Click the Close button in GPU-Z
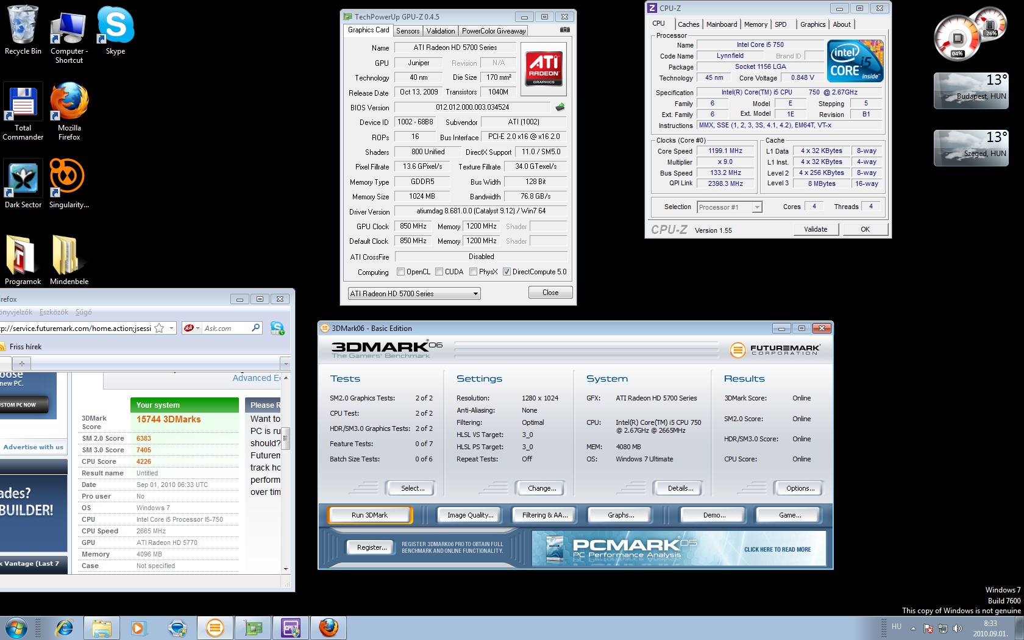This screenshot has width=1024, height=640. point(550,293)
